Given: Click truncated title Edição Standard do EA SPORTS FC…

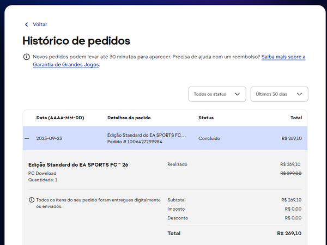Looking at the screenshot, I should coord(147,135).
